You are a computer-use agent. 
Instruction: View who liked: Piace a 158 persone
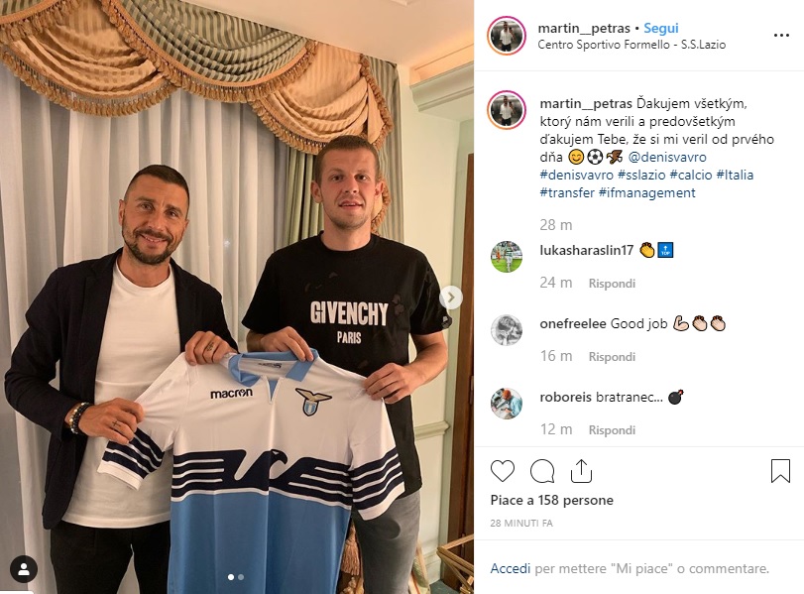tap(552, 500)
